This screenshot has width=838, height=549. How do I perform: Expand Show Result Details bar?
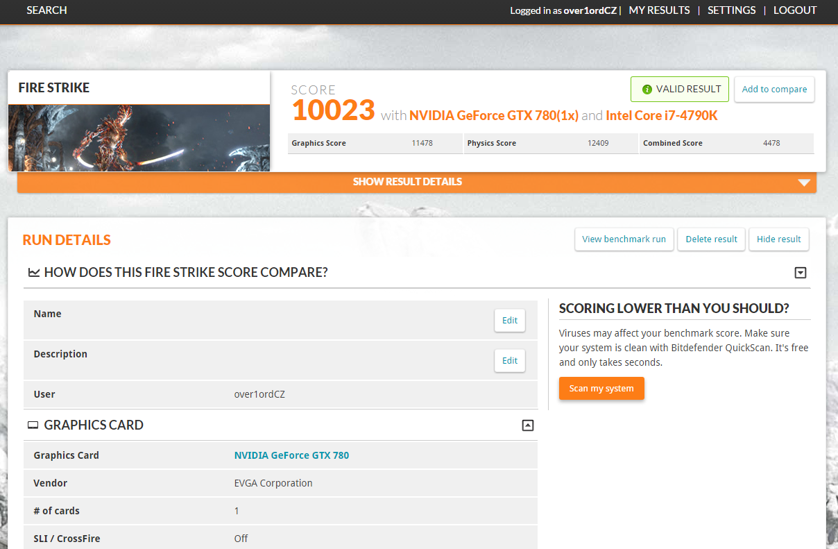click(x=417, y=182)
